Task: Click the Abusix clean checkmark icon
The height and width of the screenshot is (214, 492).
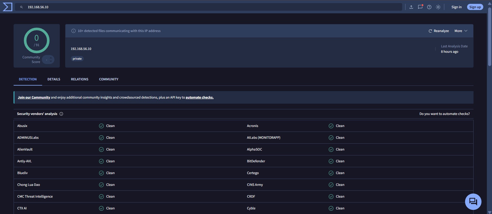Action: tap(101, 126)
